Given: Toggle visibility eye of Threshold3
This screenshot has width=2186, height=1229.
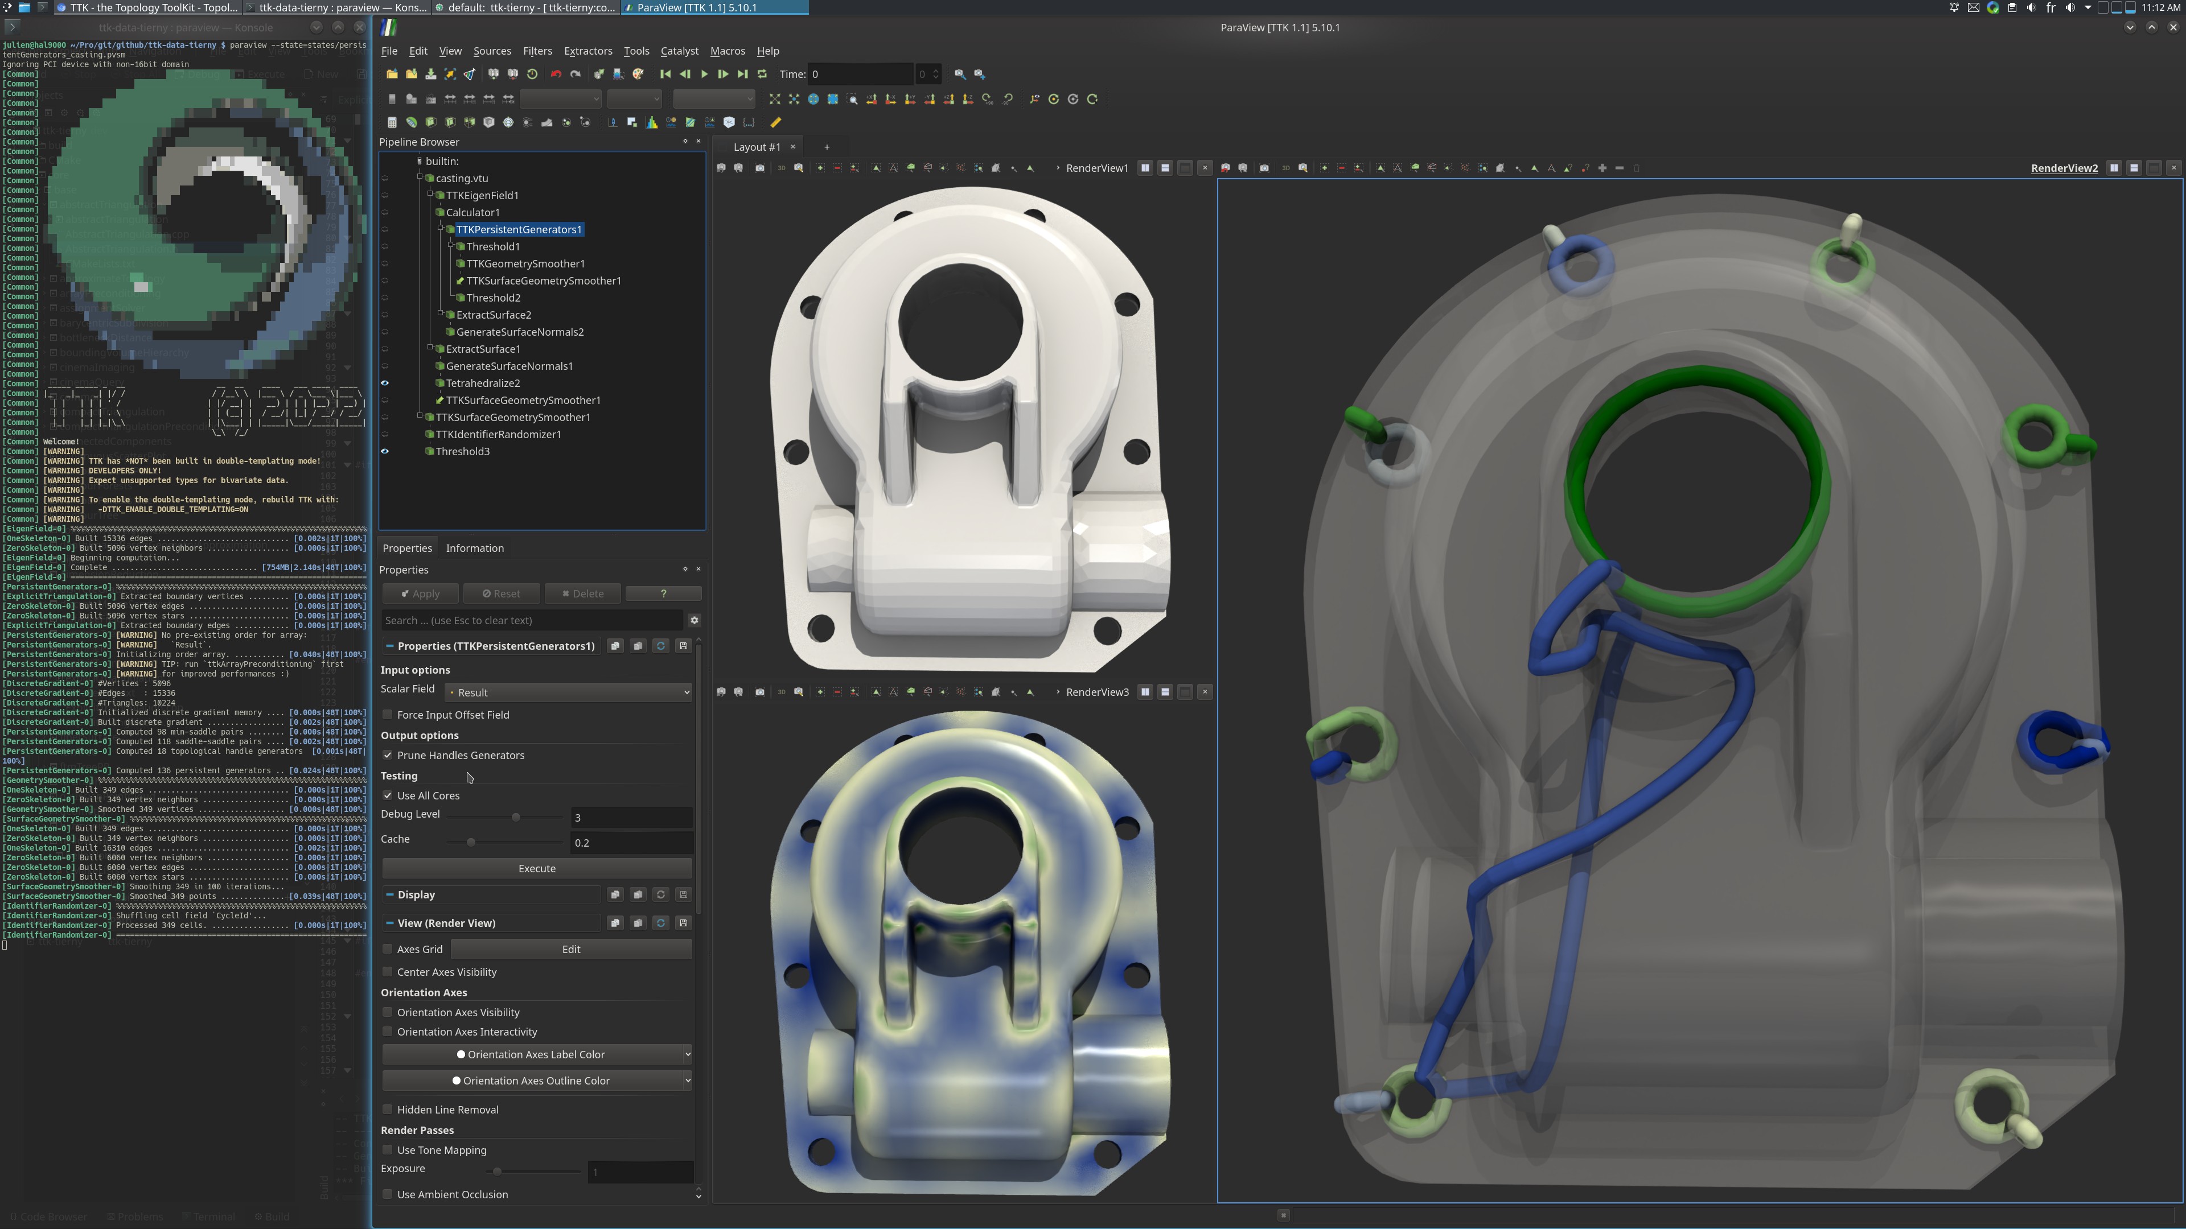Looking at the screenshot, I should (x=384, y=451).
